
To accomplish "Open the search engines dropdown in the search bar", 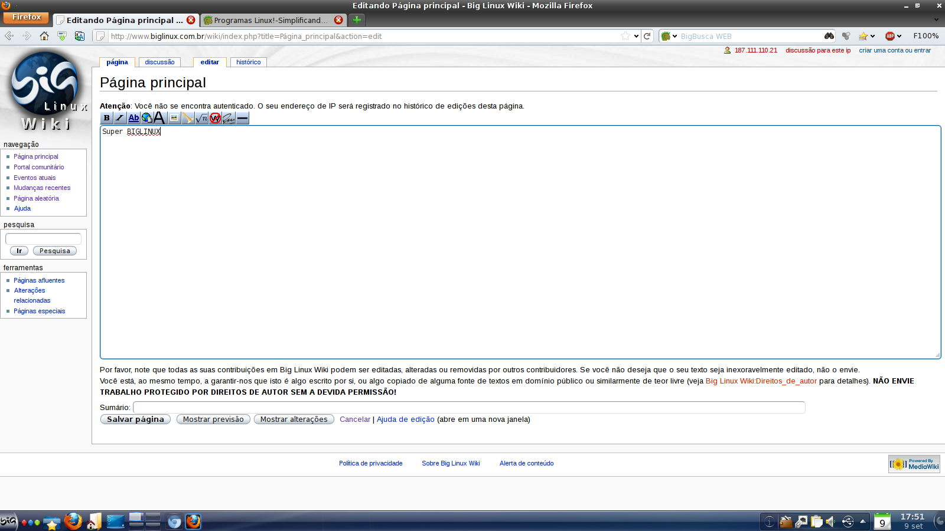I will click(x=673, y=36).
